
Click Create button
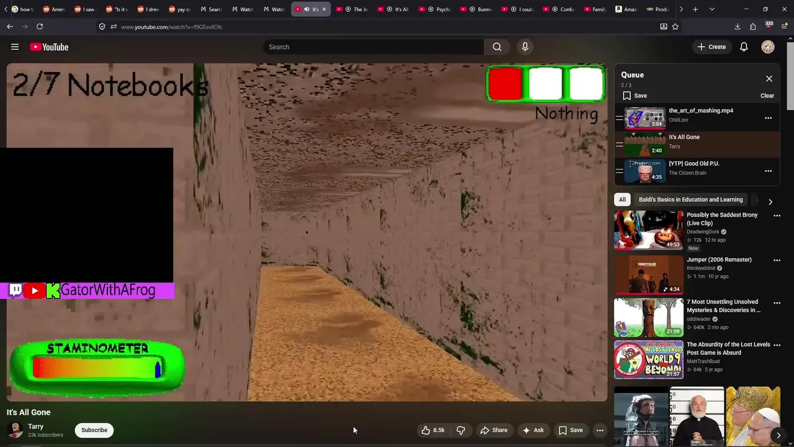pos(711,47)
